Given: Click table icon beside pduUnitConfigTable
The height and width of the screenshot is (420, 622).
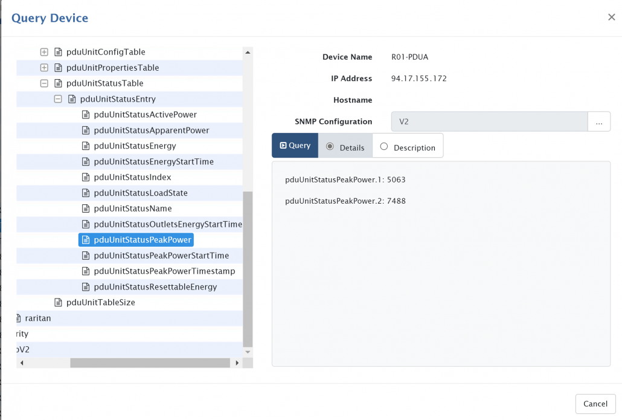Looking at the screenshot, I should [x=59, y=53].
